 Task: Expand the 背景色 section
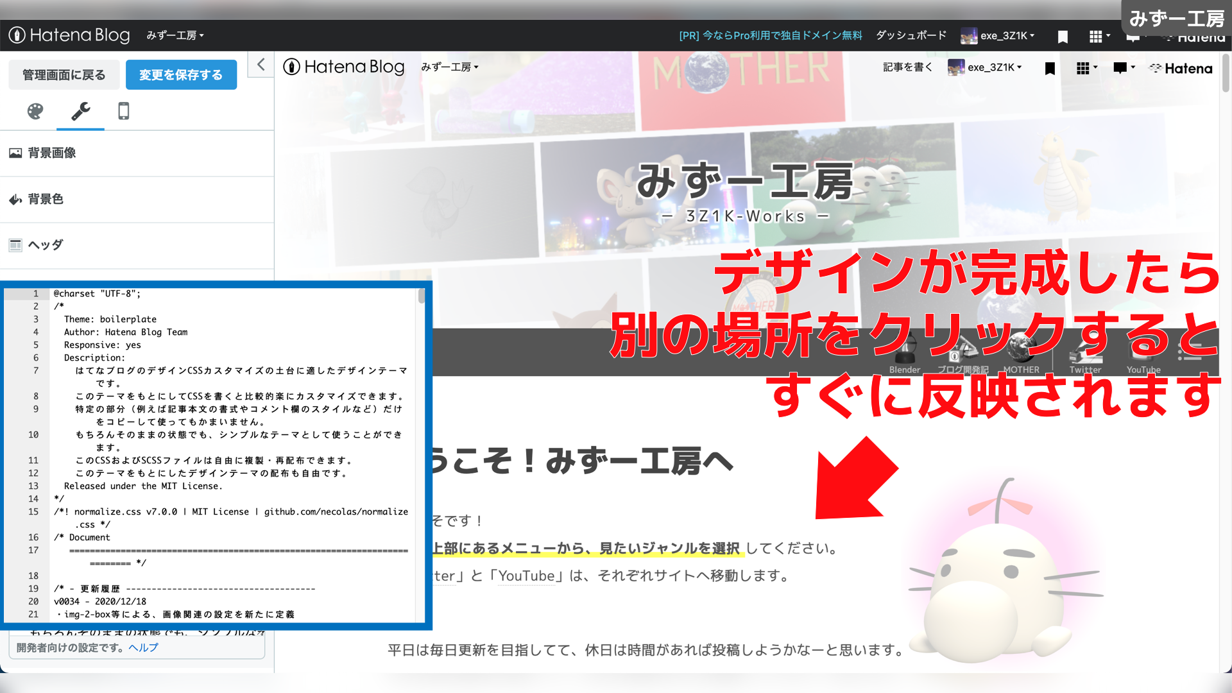(x=137, y=199)
